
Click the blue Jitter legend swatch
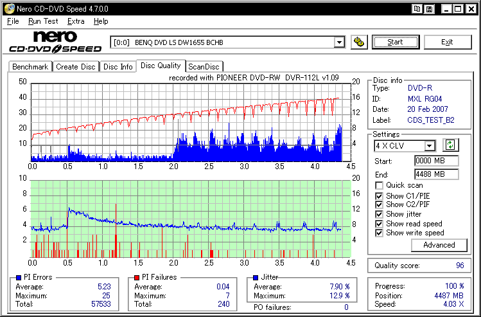[256, 278]
